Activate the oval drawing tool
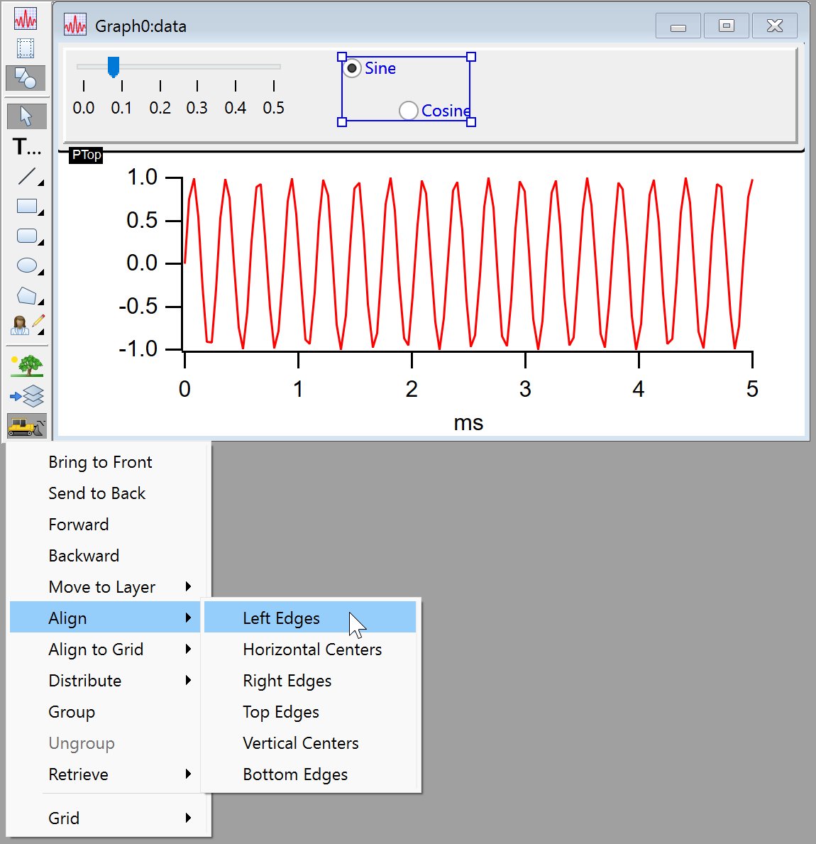Viewport: 816px width, 844px height. (27, 265)
